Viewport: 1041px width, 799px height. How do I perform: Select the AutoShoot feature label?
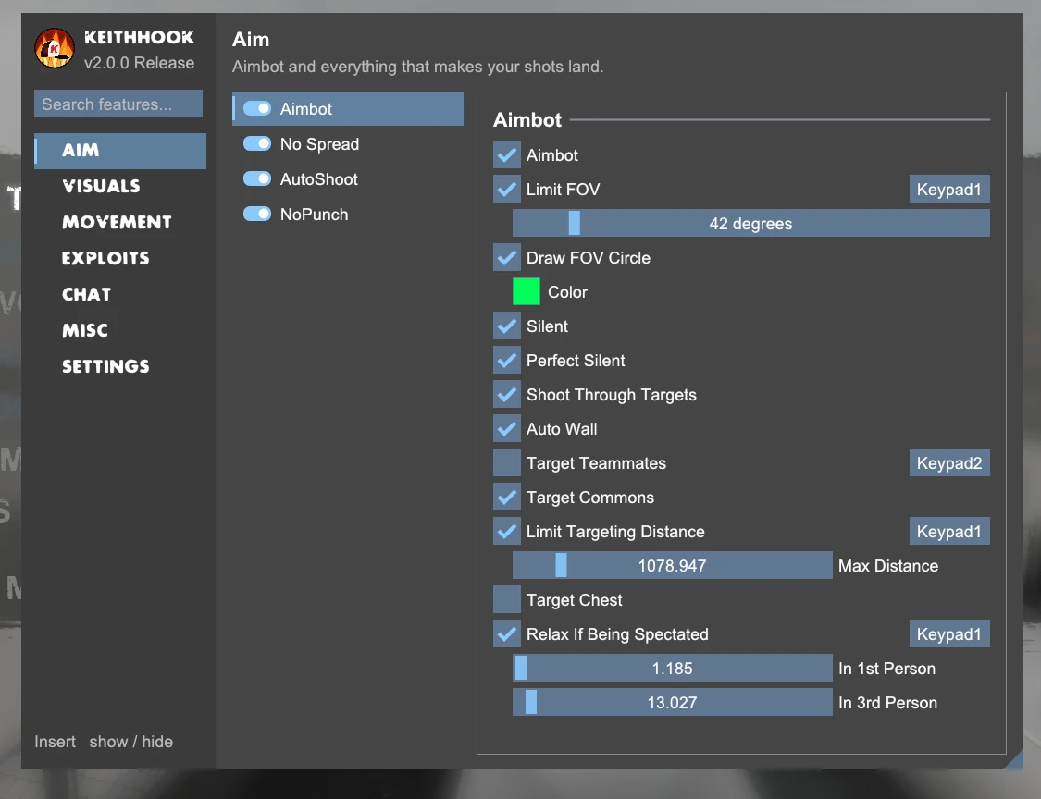318,179
